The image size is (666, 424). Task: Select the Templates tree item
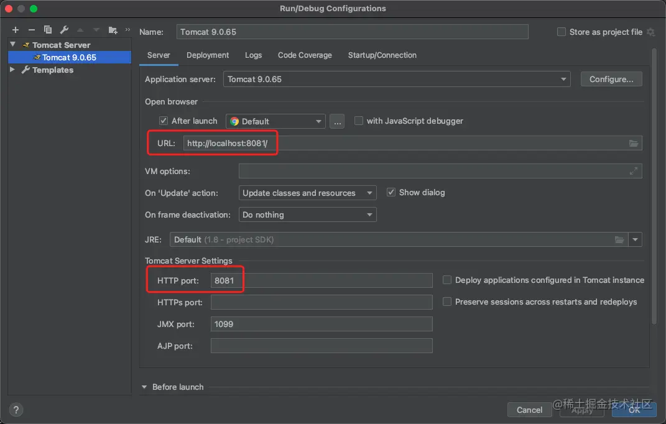(x=53, y=70)
